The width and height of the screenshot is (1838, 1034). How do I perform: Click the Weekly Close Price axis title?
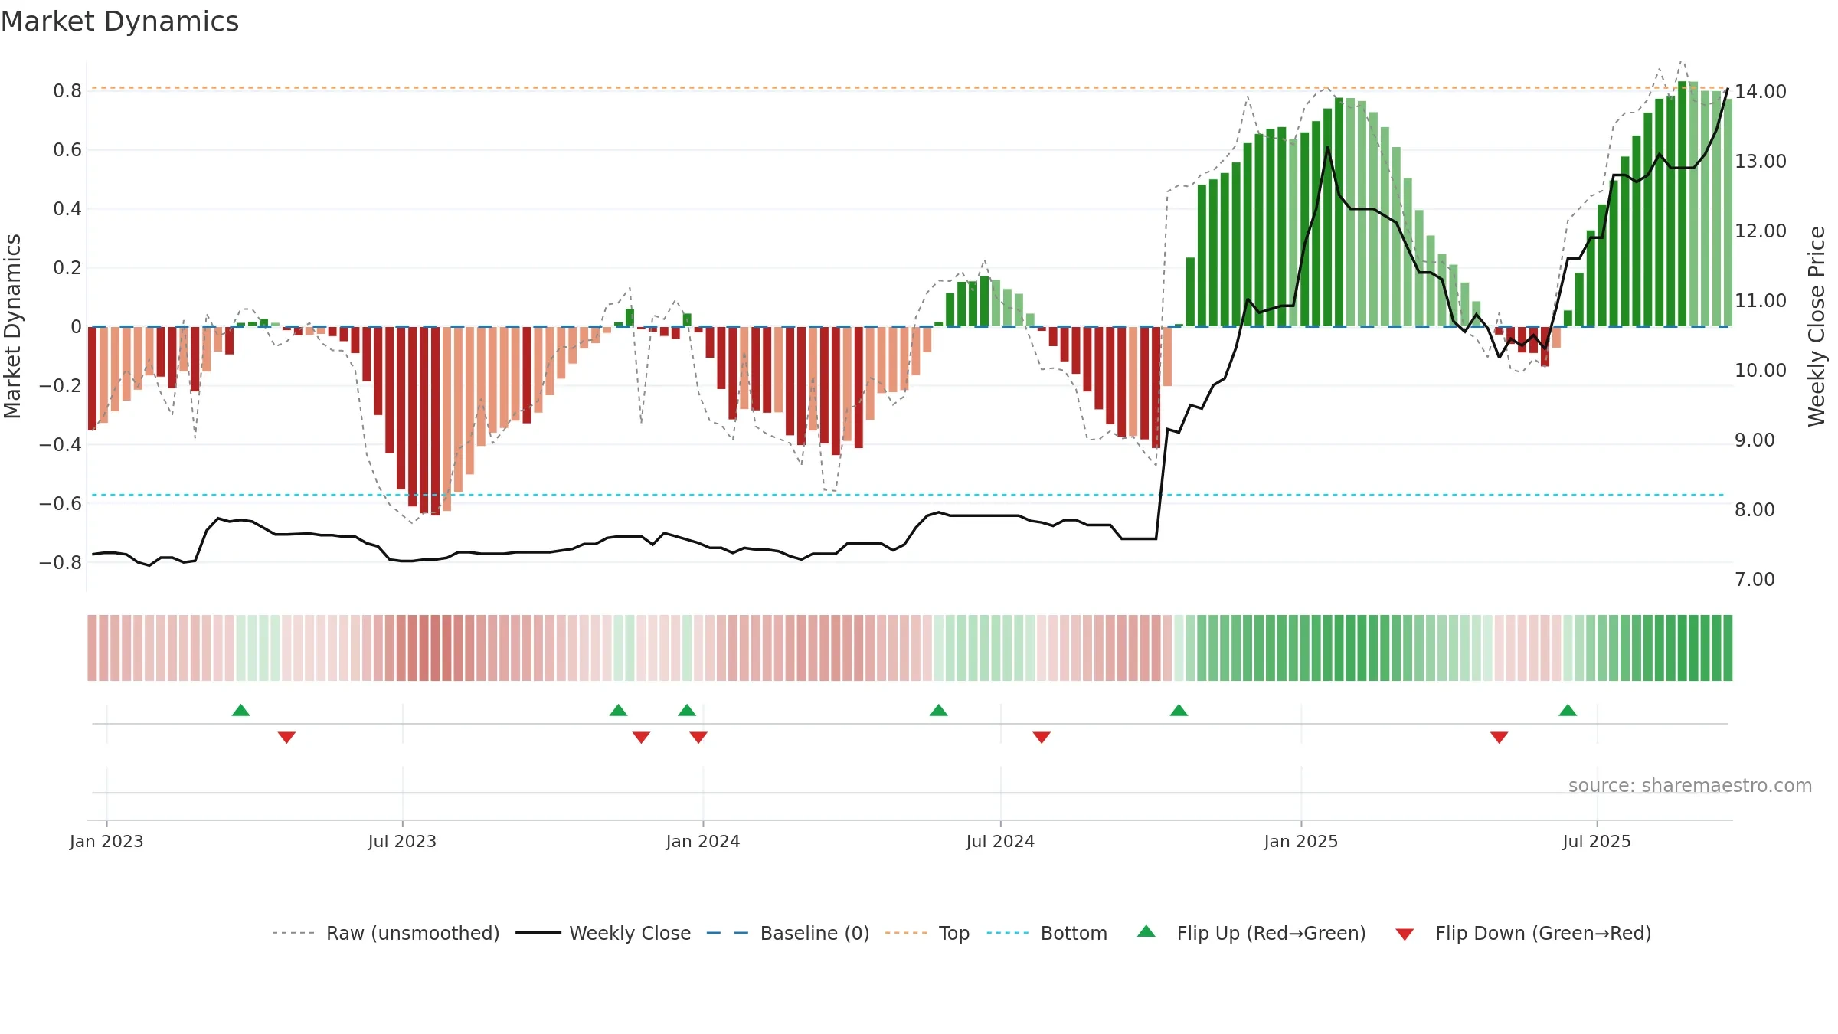(x=1817, y=326)
